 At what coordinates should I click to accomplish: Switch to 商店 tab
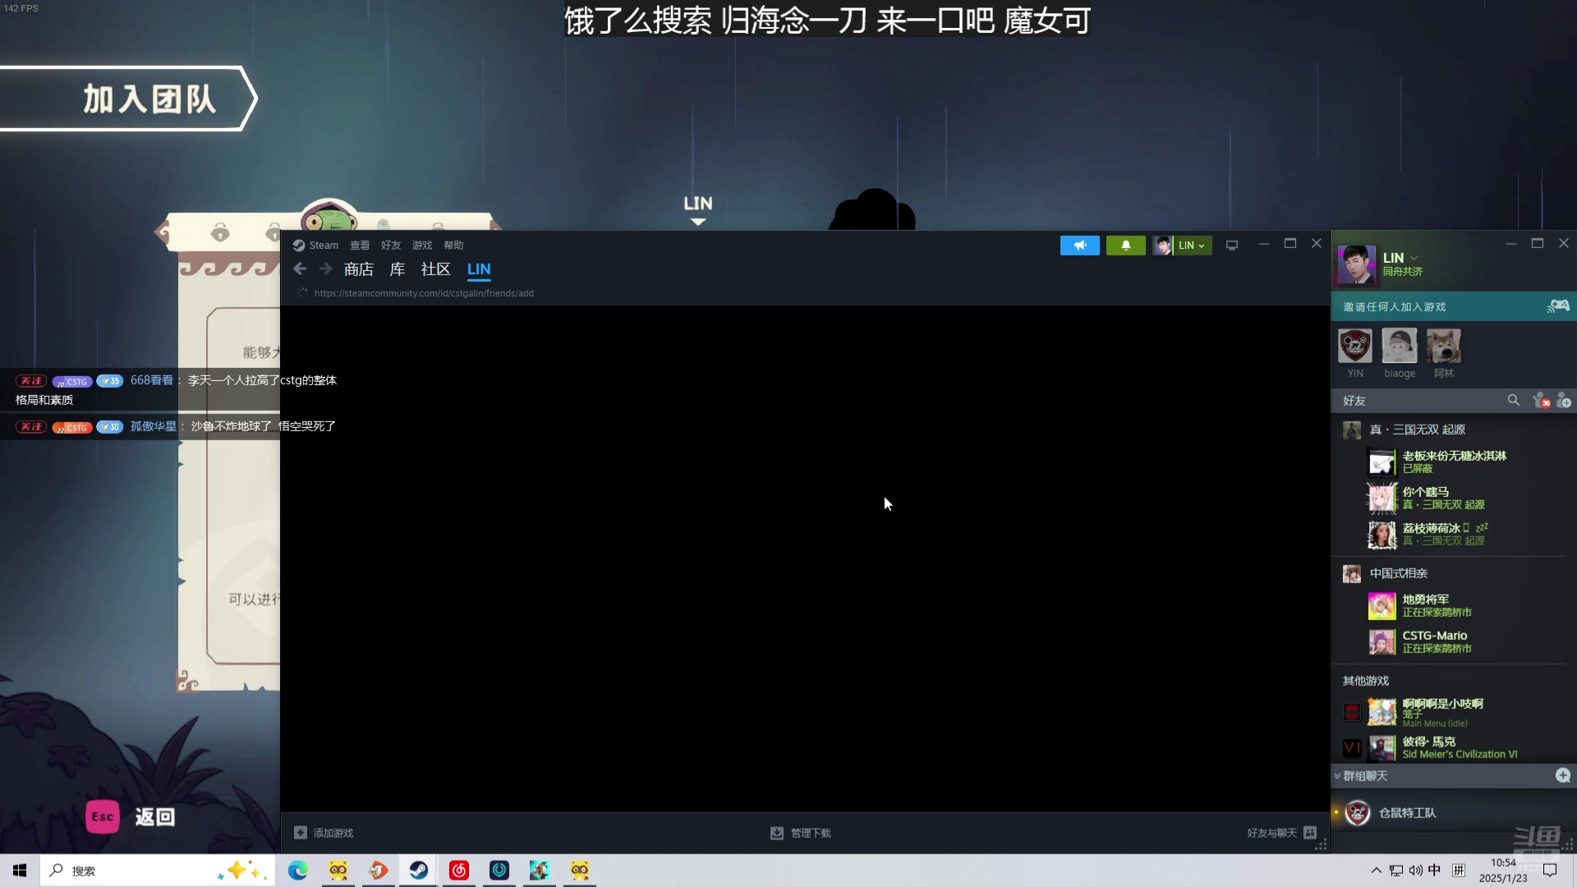pyautogui.click(x=359, y=269)
